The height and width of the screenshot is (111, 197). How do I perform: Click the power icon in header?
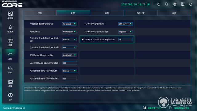click(x=191, y=4)
